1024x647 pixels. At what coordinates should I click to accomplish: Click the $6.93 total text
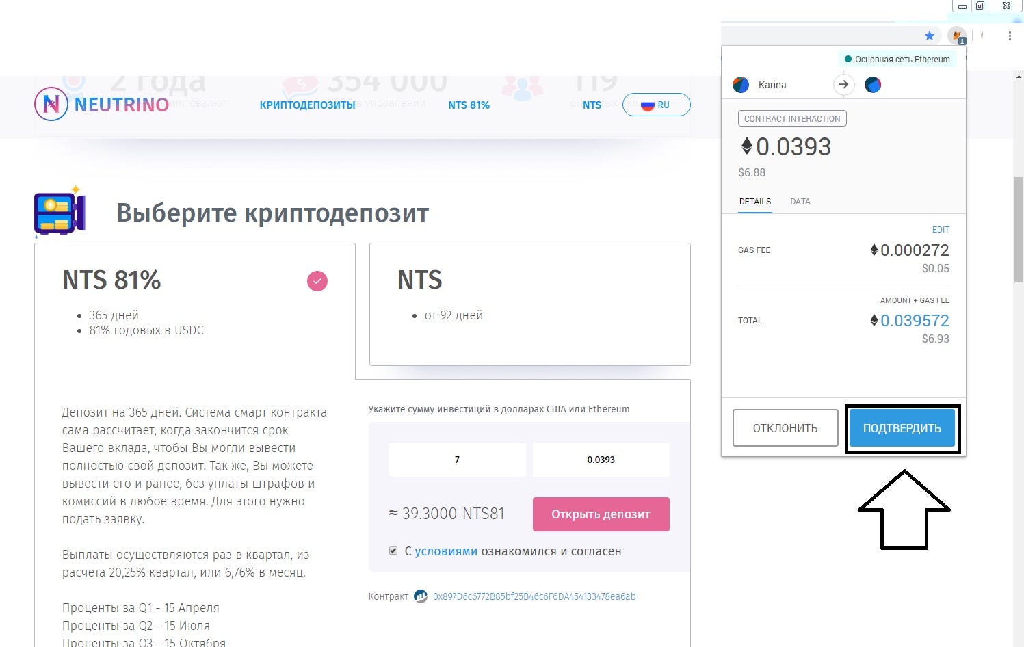pyautogui.click(x=936, y=339)
